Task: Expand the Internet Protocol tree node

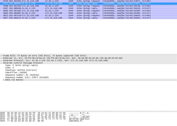Action: [x=1, y=60]
